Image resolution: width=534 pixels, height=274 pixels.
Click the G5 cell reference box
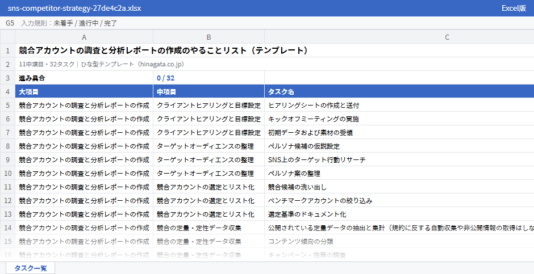click(x=10, y=23)
